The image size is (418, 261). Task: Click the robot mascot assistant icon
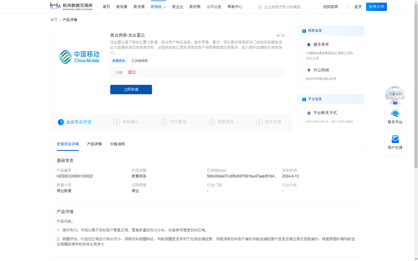click(x=395, y=94)
